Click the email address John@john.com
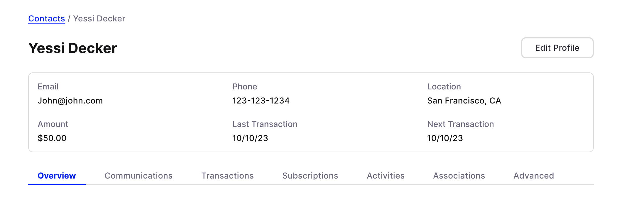 pyautogui.click(x=70, y=101)
